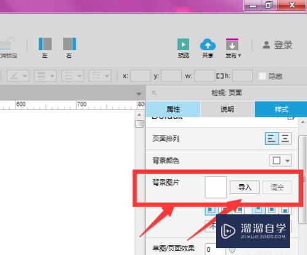Click the 右 (right panel) toggle icon
307x255 pixels.
tap(69, 44)
